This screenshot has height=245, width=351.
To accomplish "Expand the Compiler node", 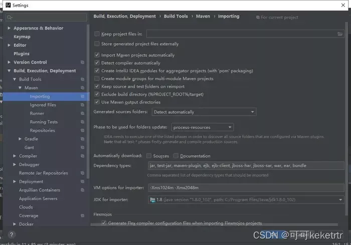I will [15, 156].
